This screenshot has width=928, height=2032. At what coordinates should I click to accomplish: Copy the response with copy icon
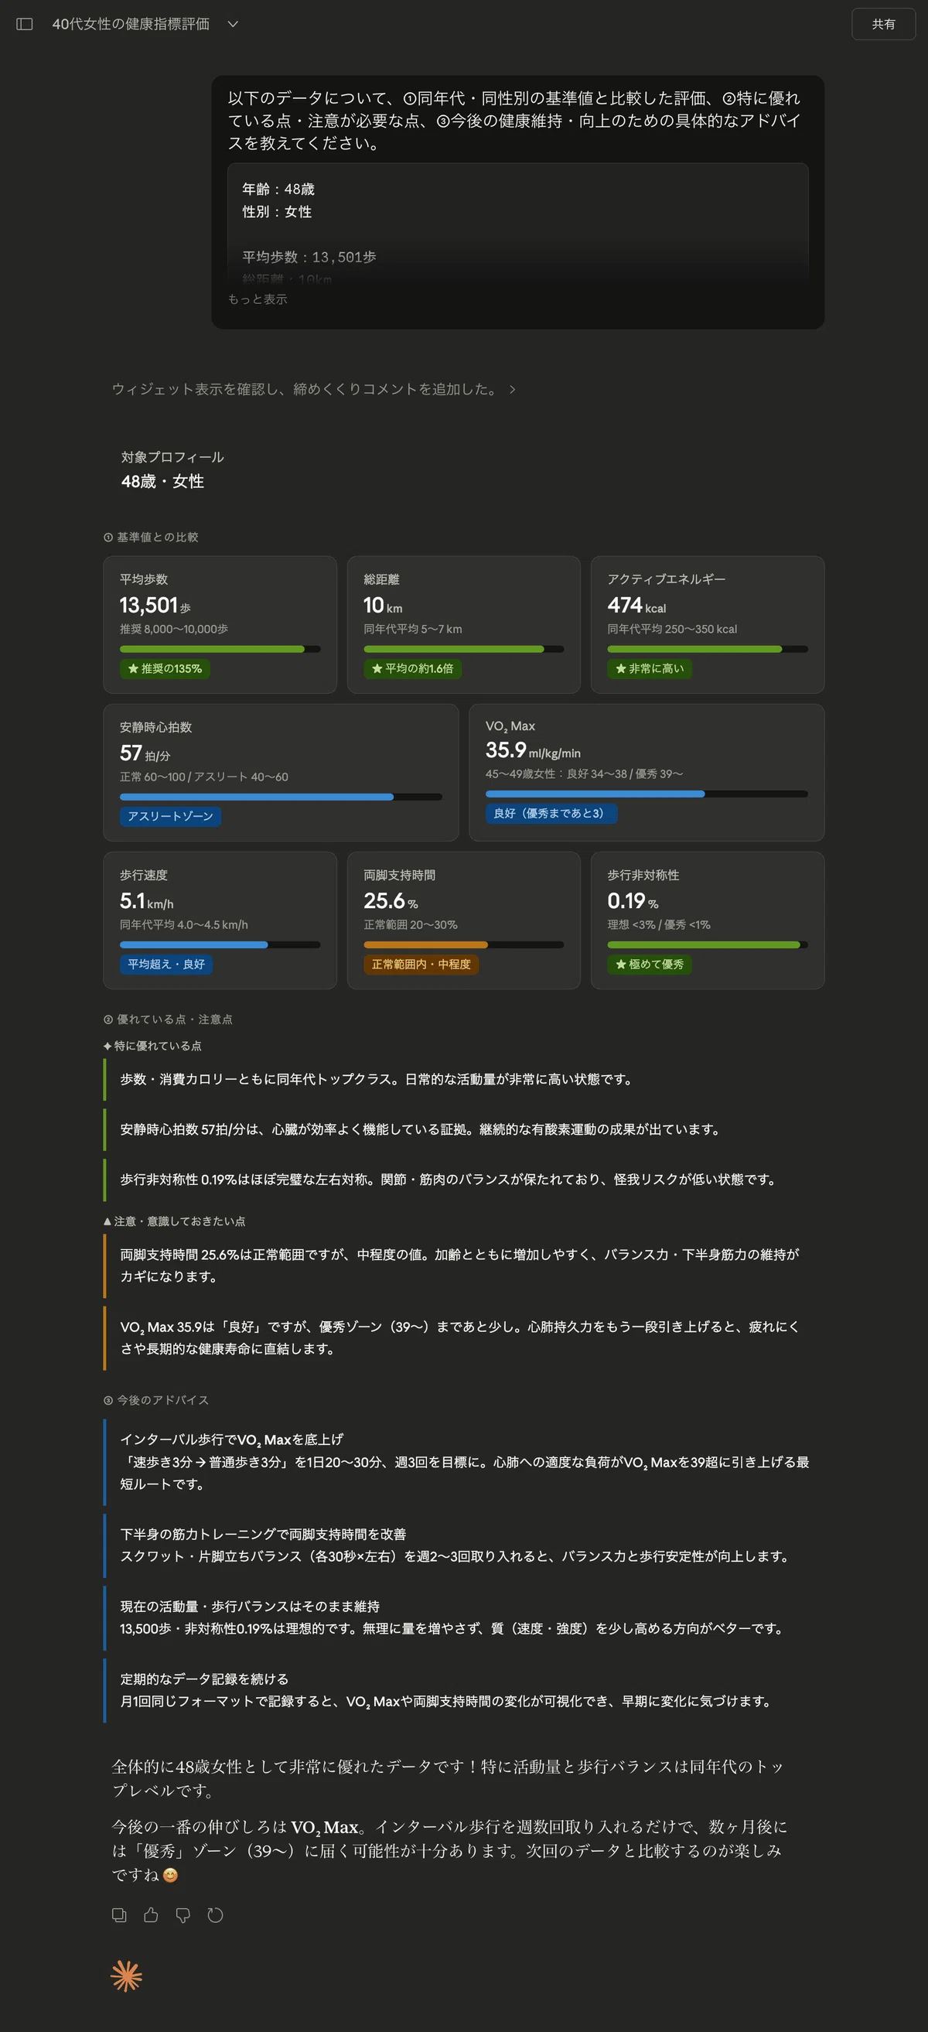click(x=119, y=1914)
